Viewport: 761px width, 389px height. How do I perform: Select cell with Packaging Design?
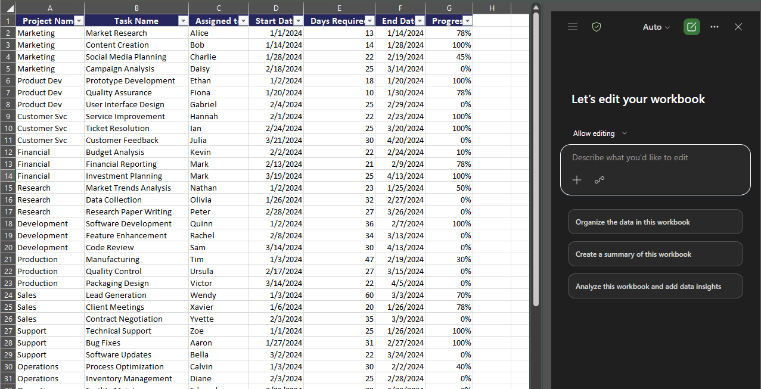(x=136, y=283)
